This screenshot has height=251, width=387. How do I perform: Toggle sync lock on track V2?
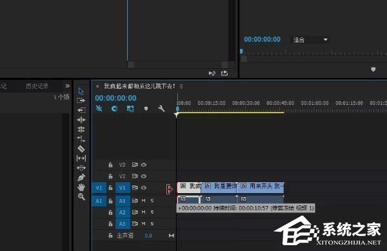pyautogui.click(x=135, y=176)
